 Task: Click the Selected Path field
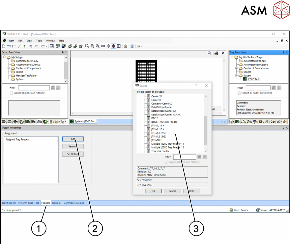click(x=172, y=185)
